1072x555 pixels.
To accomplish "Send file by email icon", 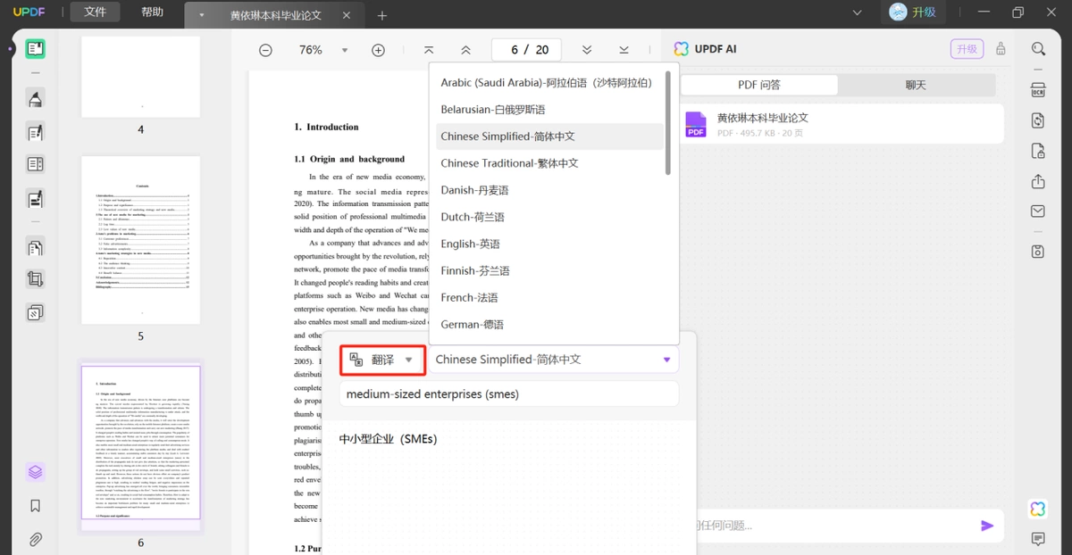I will [1038, 211].
